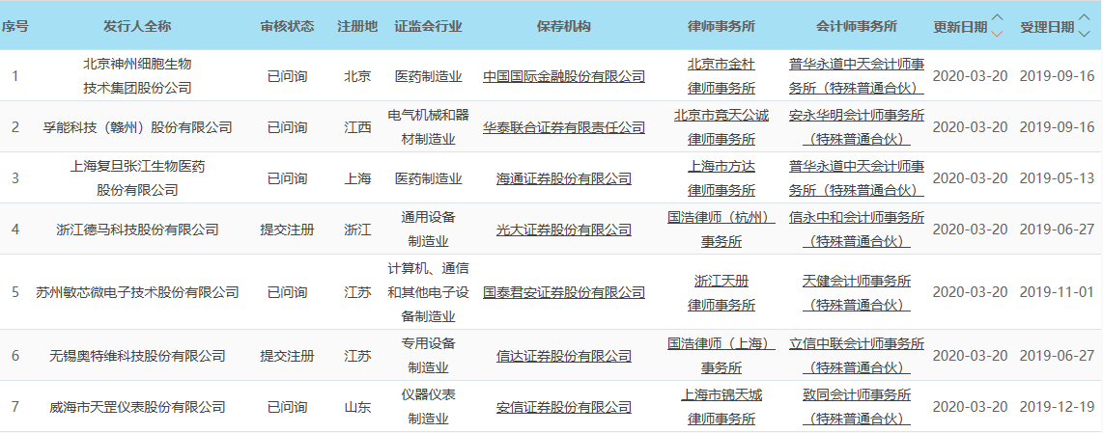Open 光大证券股份有限公司 sponsor link

(x=563, y=230)
